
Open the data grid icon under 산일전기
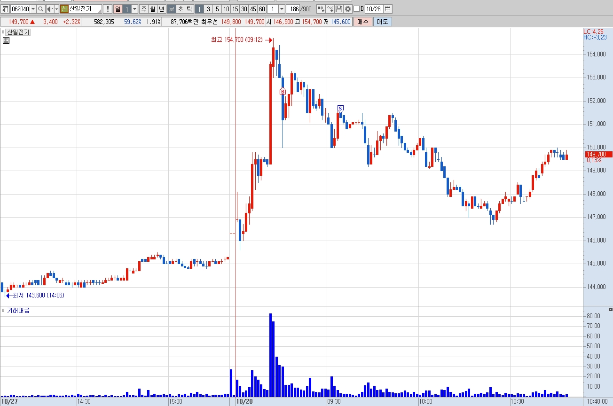(6, 40)
